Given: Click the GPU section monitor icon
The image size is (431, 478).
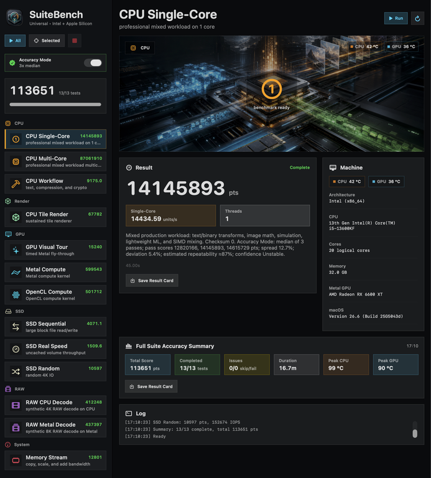Looking at the screenshot, I should pyautogui.click(x=8, y=234).
